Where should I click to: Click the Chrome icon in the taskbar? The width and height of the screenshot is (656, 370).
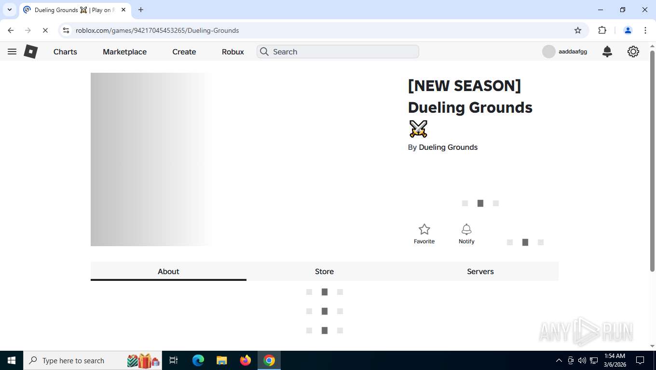coord(269,360)
